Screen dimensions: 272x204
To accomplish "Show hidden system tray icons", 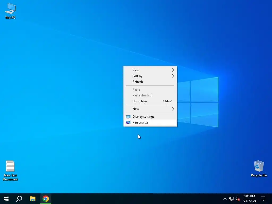I will [225, 199].
